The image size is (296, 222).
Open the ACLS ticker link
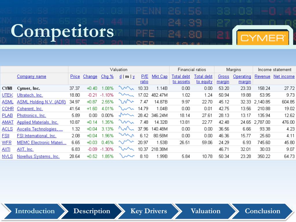pos(7,129)
